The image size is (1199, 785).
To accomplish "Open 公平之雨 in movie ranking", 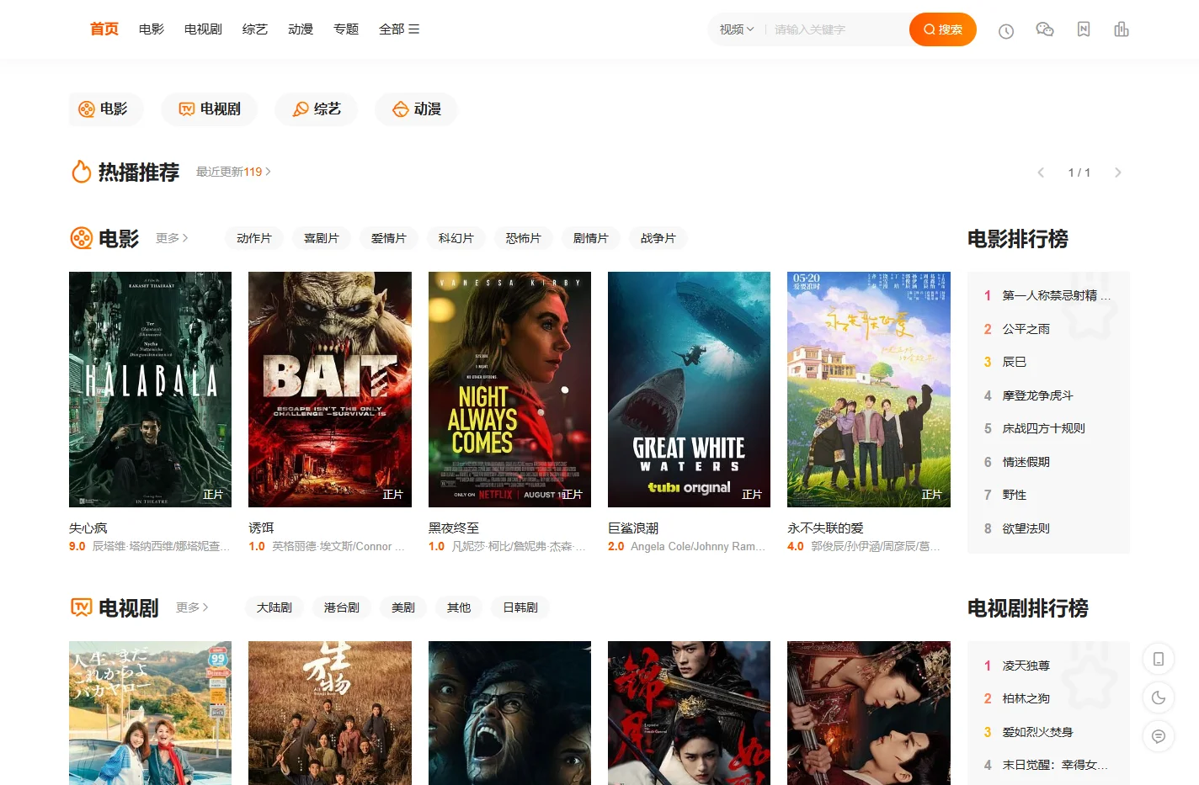I will pos(1026,329).
